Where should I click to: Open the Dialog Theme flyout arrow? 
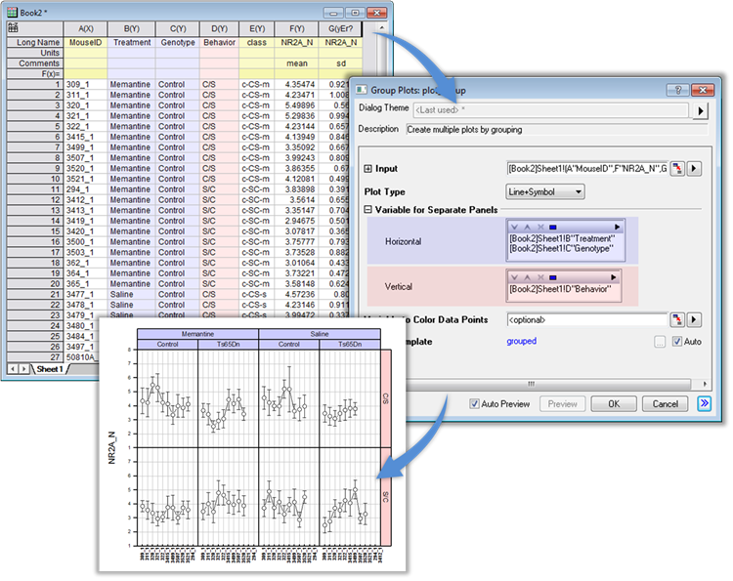point(700,110)
